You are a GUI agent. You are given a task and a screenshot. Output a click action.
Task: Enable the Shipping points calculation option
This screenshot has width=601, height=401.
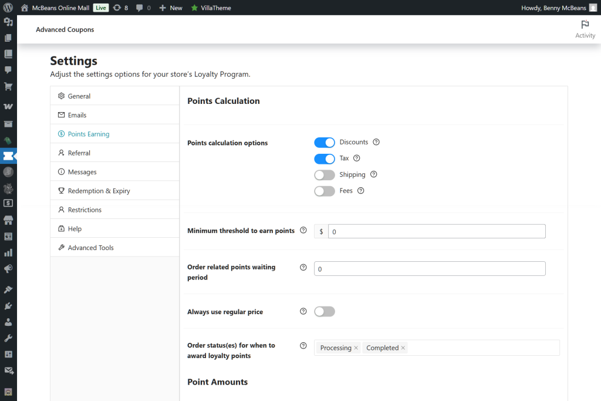[325, 174]
